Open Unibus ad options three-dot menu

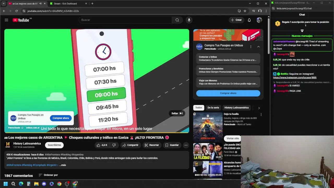click(251, 47)
